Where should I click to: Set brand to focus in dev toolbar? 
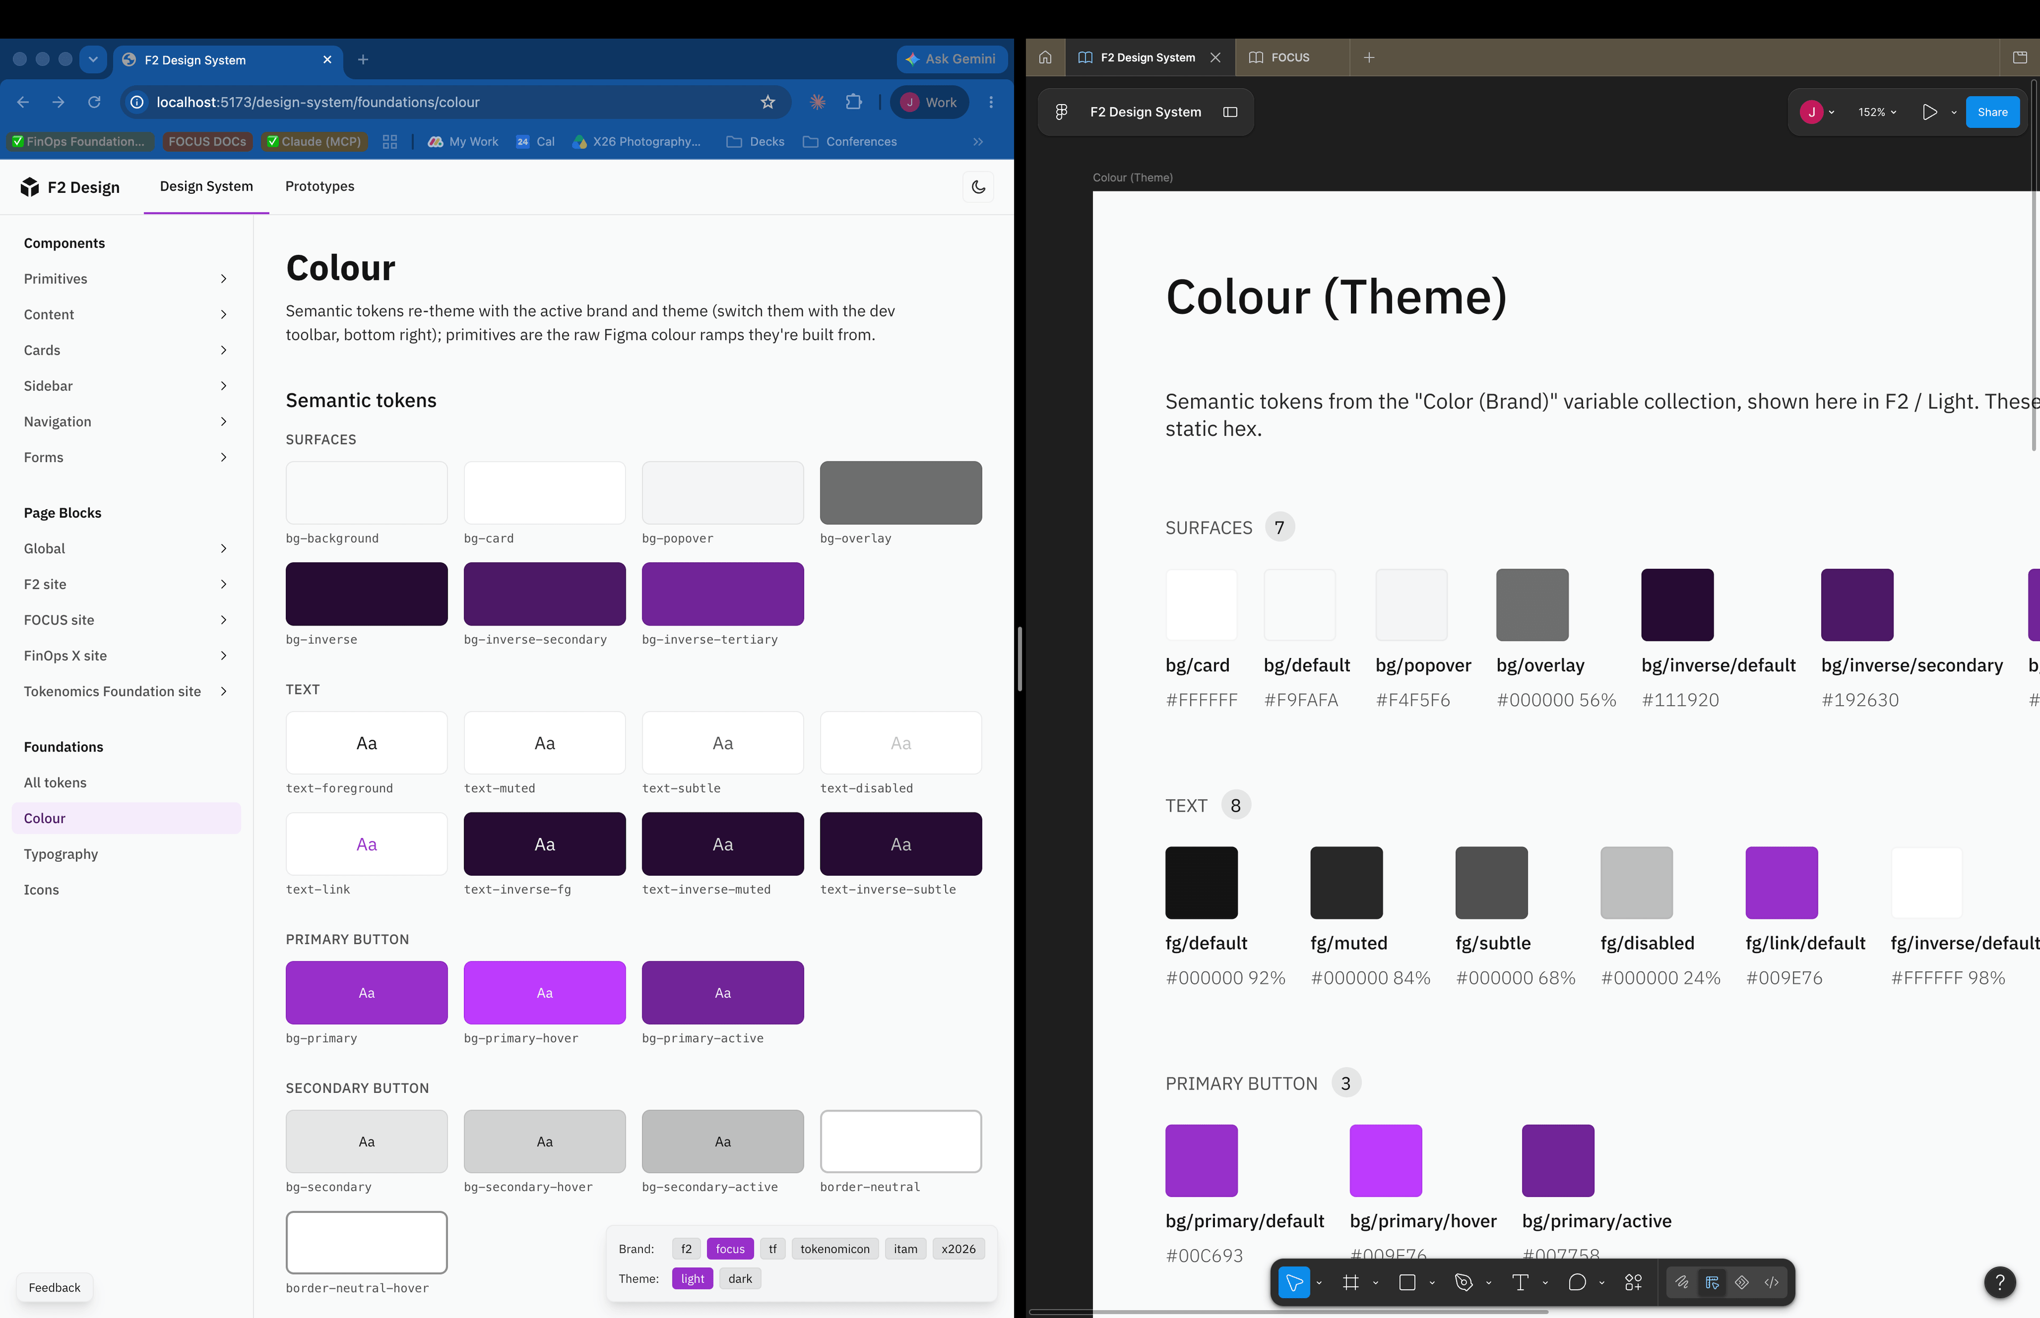point(730,1248)
